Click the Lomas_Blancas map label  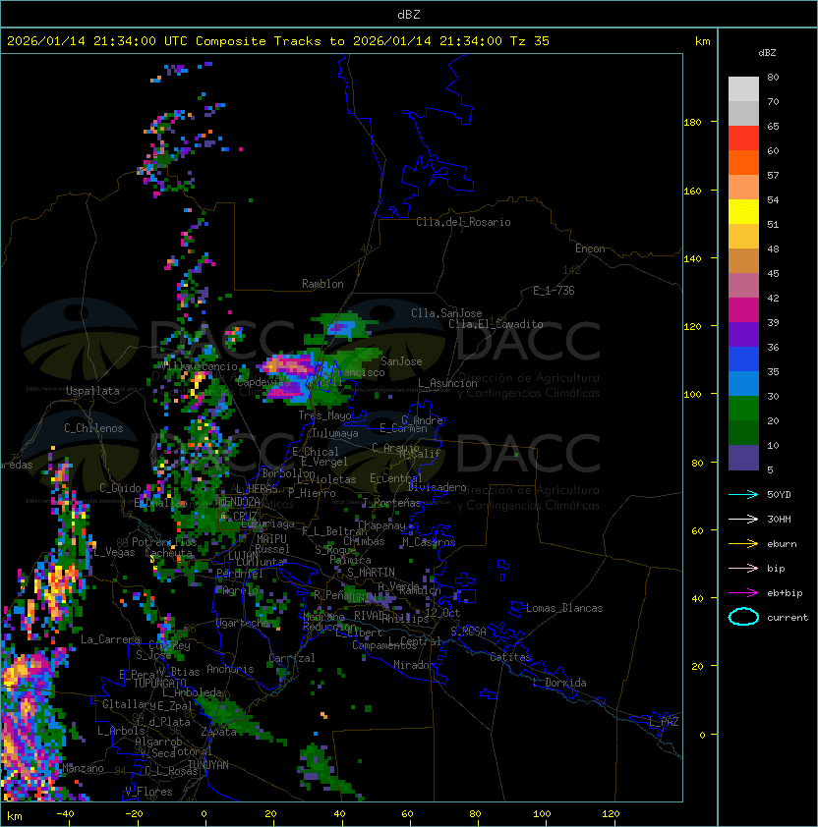click(x=564, y=608)
